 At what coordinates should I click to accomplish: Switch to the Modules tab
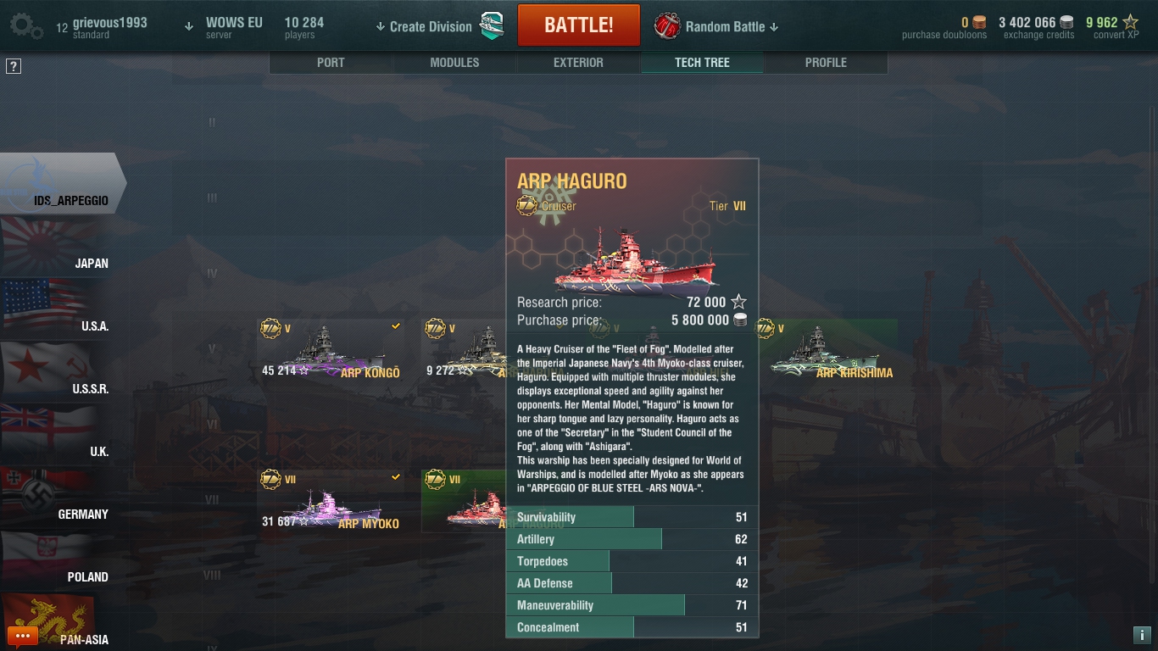[x=454, y=63]
